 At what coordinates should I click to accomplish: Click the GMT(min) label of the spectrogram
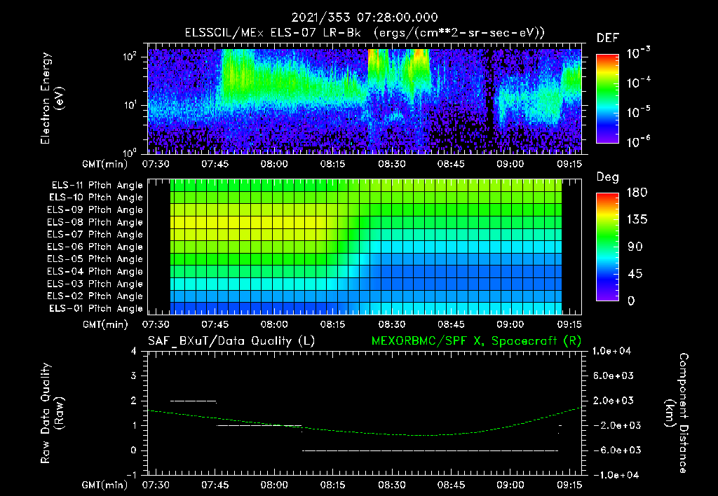coord(105,164)
